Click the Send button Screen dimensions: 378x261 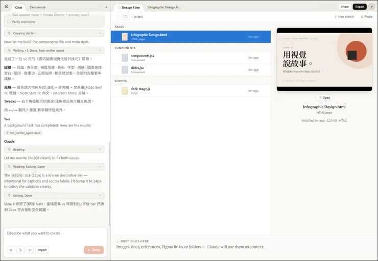coord(94,250)
